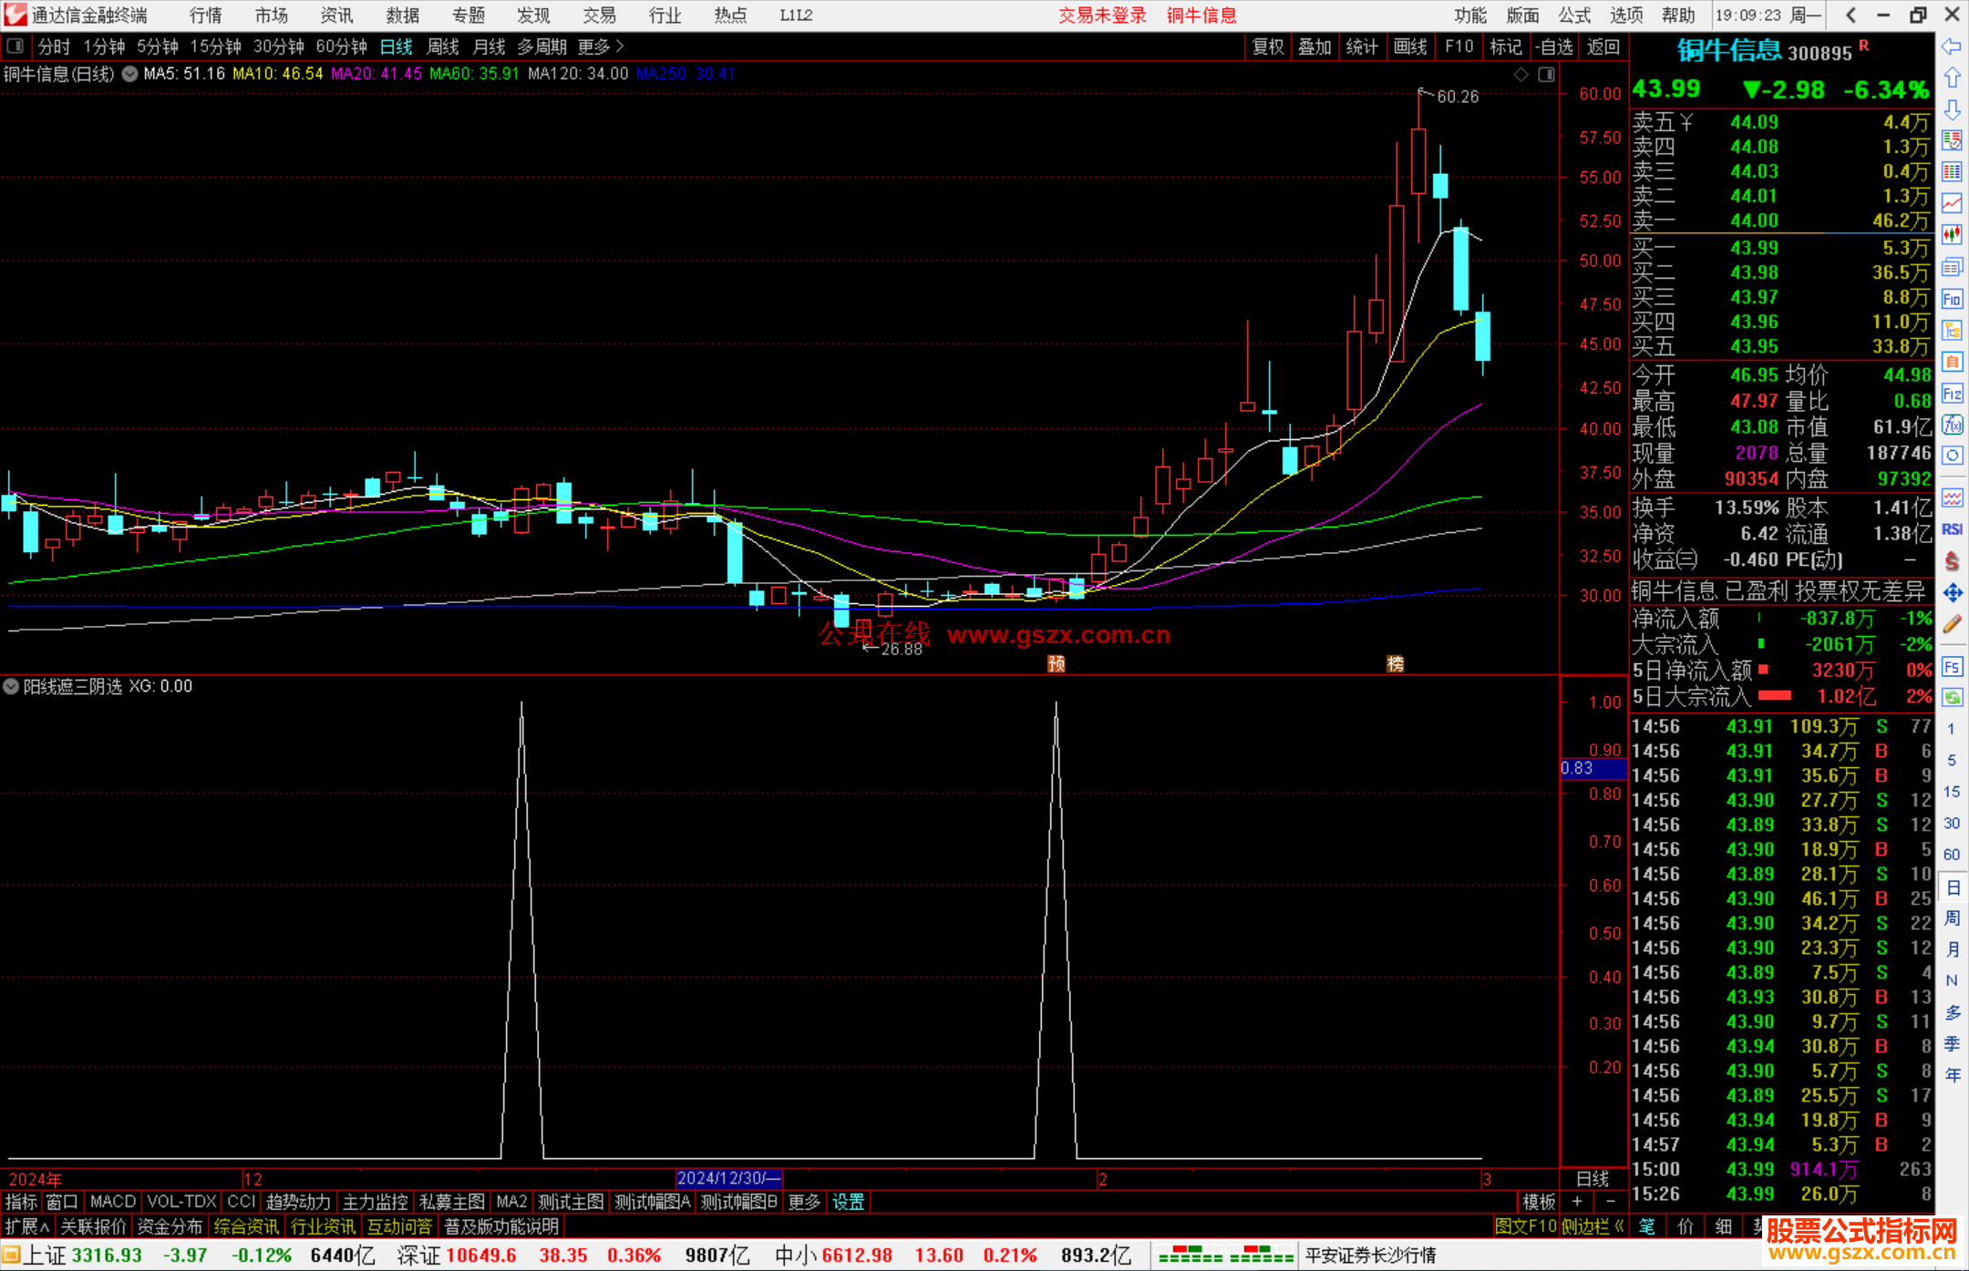Select the 周线 period tab
The image size is (1969, 1271).
click(443, 46)
